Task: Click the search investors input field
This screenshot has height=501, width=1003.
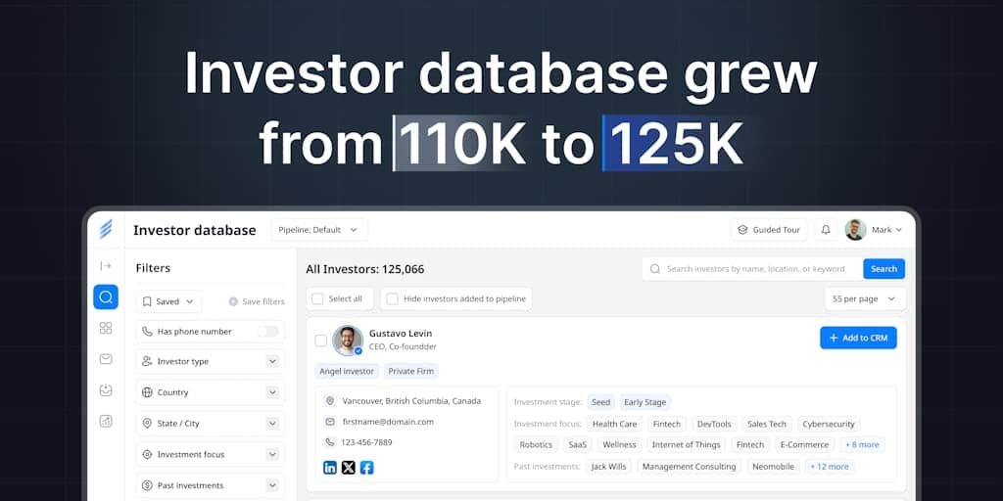Action: tap(753, 269)
